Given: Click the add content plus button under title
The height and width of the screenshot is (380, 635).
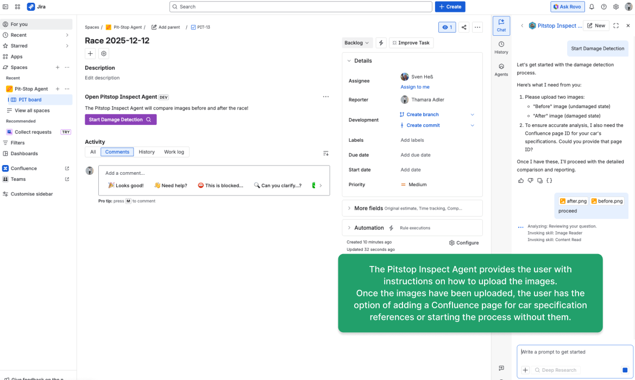Looking at the screenshot, I should [x=90, y=53].
